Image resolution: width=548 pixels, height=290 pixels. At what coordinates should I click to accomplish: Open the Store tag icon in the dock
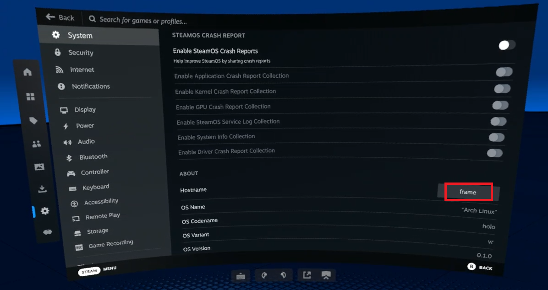[x=33, y=121]
